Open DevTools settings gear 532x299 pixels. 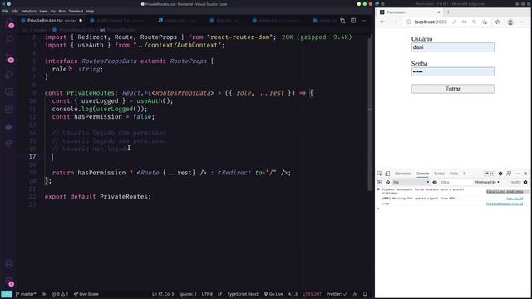[x=500, y=174]
